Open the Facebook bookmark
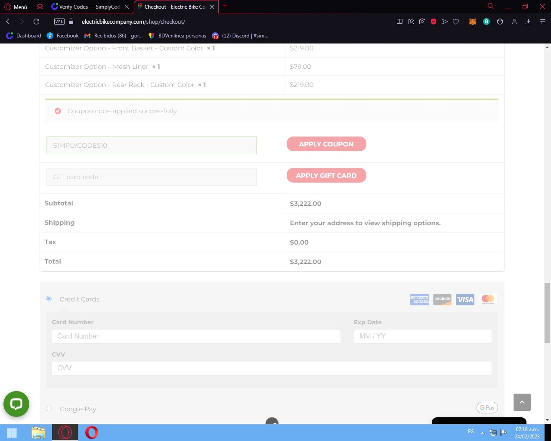Image resolution: width=551 pixels, height=441 pixels. pyautogui.click(x=63, y=36)
